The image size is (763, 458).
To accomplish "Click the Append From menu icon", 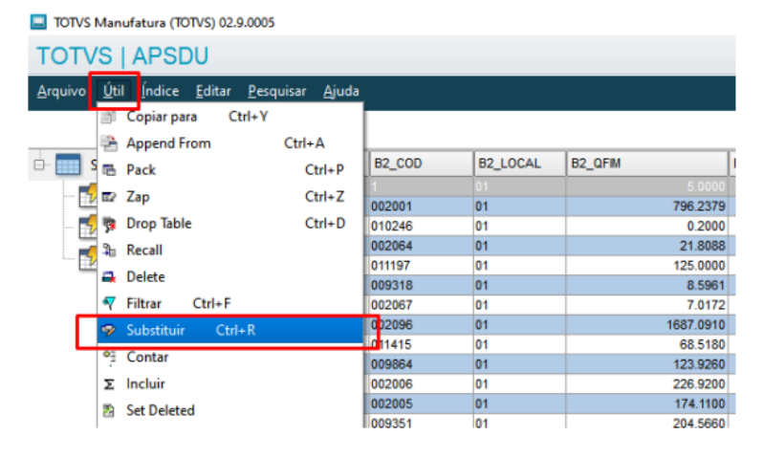I will pyautogui.click(x=109, y=143).
